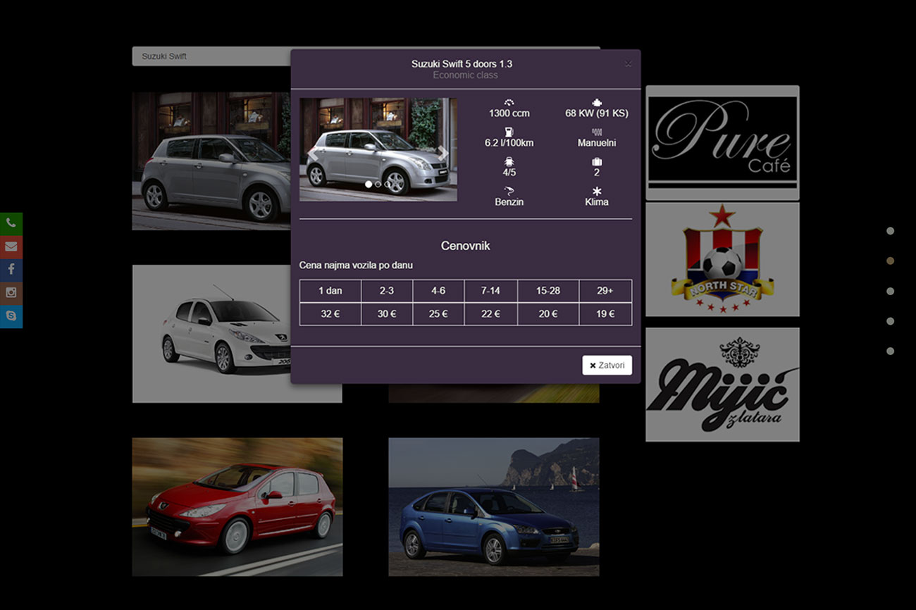Click 'Cena najma vozila po danu' text
The height and width of the screenshot is (610, 916).
pos(356,265)
